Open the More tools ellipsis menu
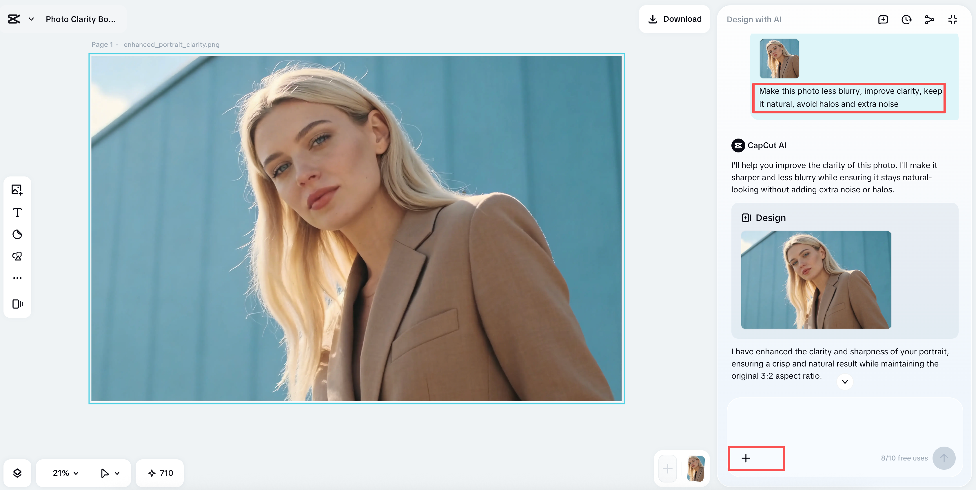Screen dimensions: 976x490 click(17, 278)
